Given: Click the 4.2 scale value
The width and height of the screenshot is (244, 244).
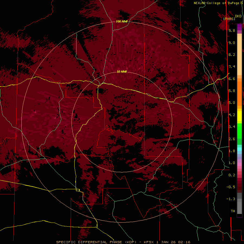Looking at the screenshot, I should coord(232,115).
